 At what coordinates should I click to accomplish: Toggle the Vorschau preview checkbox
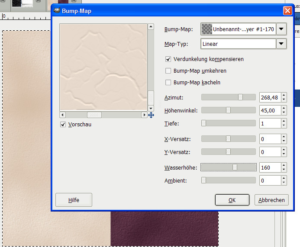point(64,125)
